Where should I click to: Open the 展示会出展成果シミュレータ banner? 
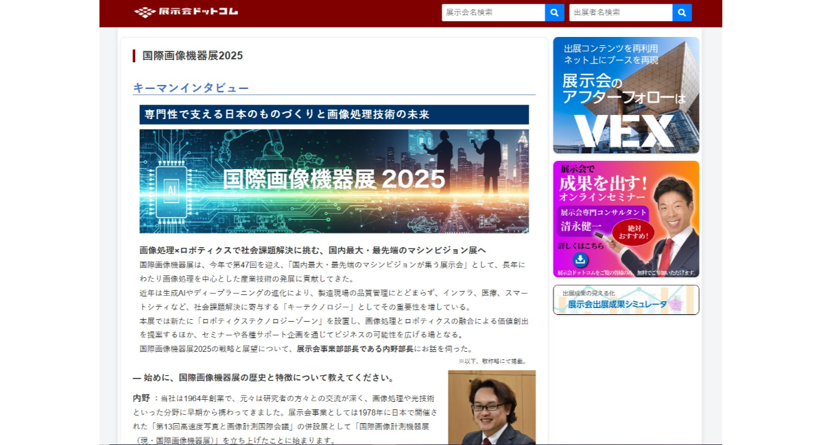pyautogui.click(x=625, y=300)
